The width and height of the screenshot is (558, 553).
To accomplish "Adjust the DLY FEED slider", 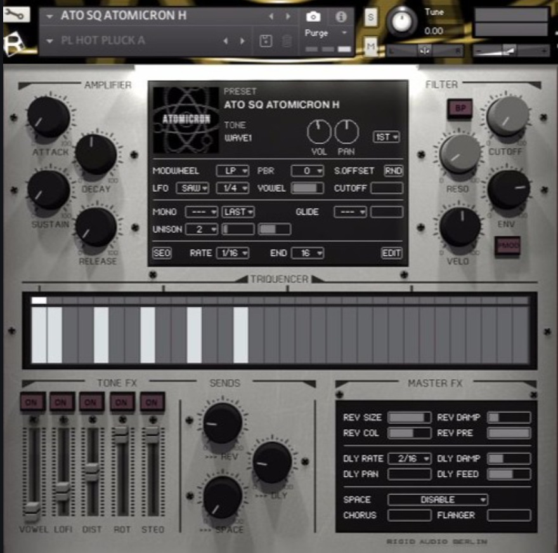I will coord(509,474).
